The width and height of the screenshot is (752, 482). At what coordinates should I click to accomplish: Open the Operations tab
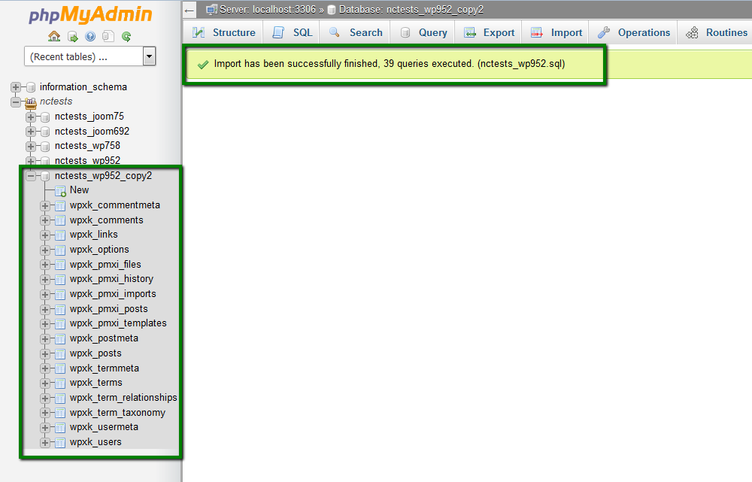pyautogui.click(x=634, y=32)
